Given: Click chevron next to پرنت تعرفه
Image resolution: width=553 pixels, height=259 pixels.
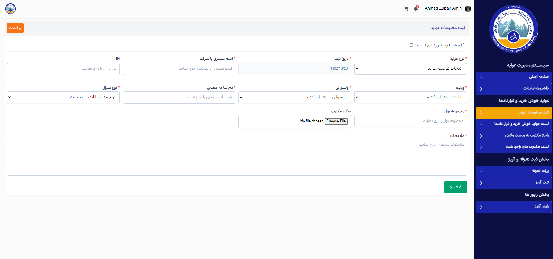Looking at the screenshot, I should (481, 171).
